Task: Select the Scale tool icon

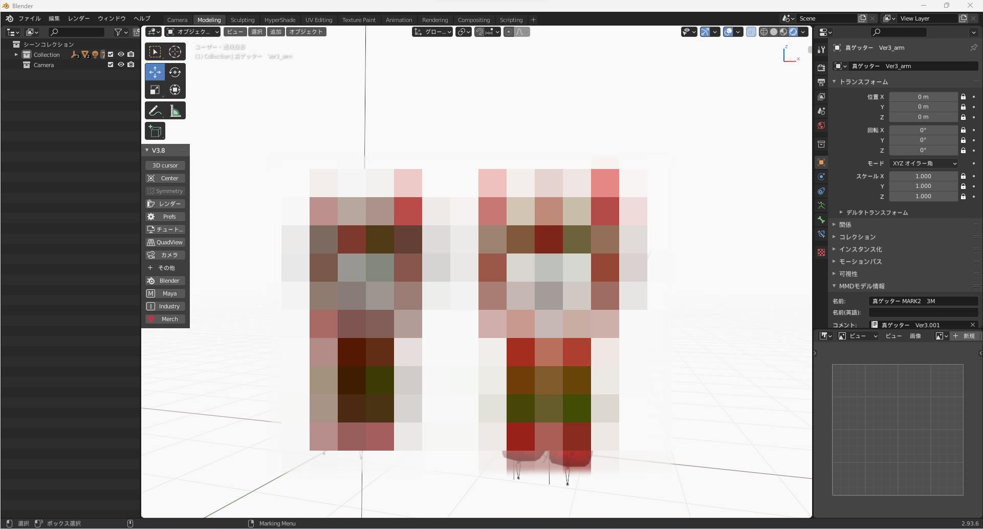Action: pyautogui.click(x=155, y=90)
